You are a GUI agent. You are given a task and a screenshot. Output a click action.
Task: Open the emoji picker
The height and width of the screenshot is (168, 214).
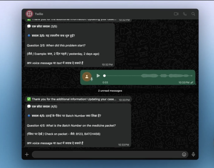click(184, 154)
